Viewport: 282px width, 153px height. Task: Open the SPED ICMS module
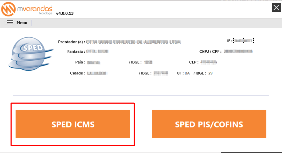click(73, 124)
